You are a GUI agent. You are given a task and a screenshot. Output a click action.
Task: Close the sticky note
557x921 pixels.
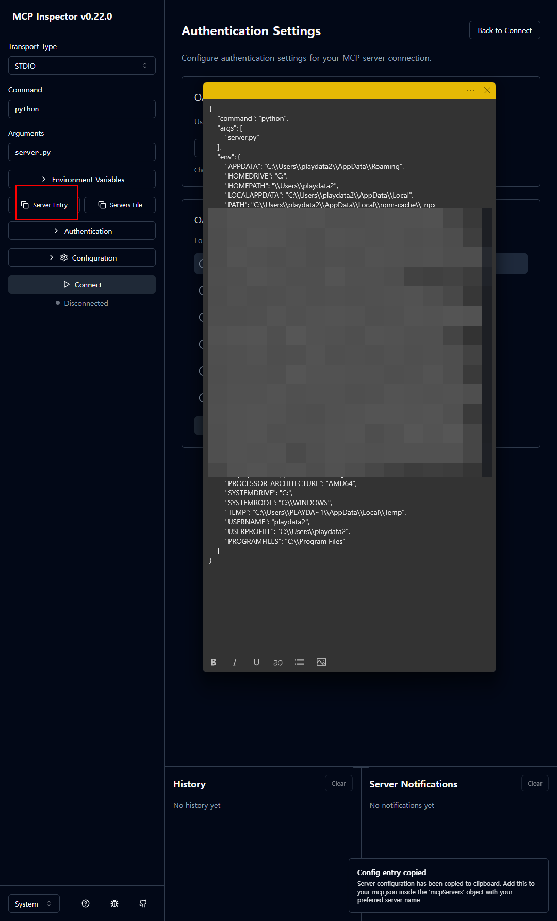[487, 90]
